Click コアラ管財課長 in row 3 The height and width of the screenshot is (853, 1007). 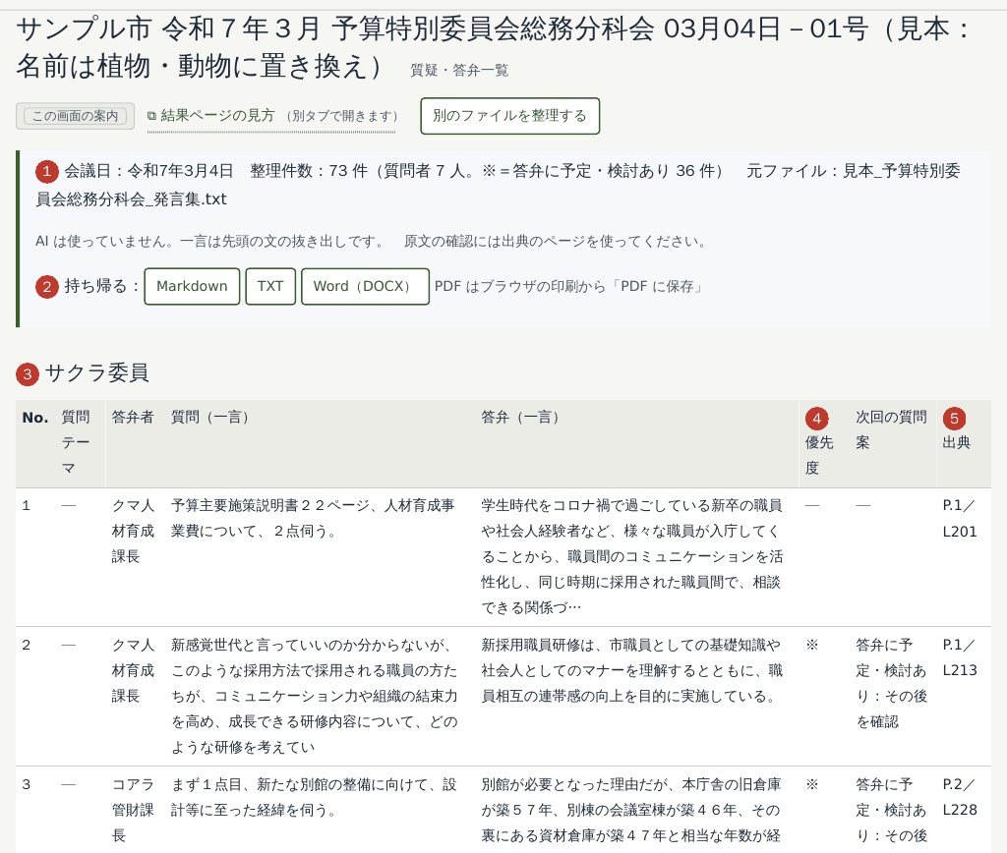pyautogui.click(x=133, y=810)
